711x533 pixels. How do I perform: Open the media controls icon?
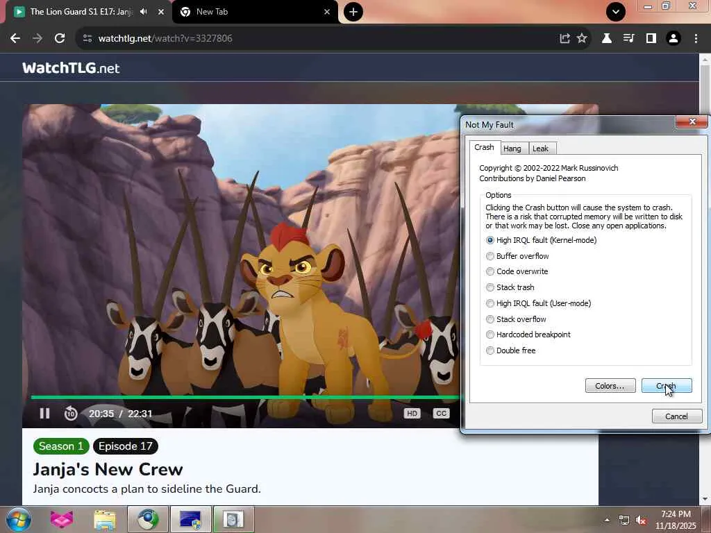click(x=628, y=39)
